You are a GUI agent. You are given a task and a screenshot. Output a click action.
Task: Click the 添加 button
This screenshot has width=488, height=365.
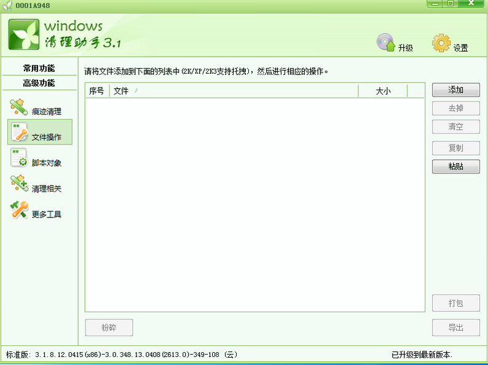click(x=456, y=90)
